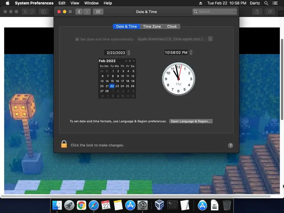Viewport: 284px width, 213px height.
Task: Click the lock icon to make changes
Action: pos(64,144)
